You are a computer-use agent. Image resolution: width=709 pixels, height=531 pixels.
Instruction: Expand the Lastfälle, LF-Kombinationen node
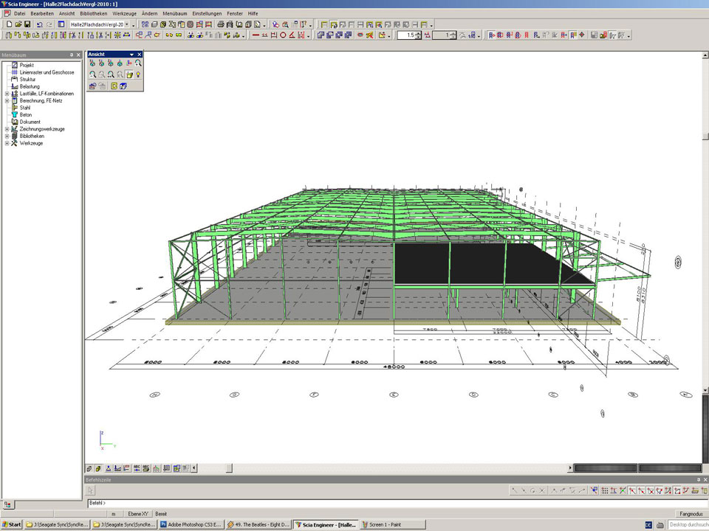[x=7, y=94]
